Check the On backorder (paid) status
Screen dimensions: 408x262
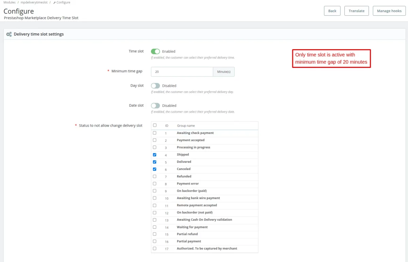coord(155,191)
